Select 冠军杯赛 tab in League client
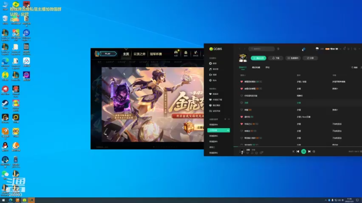362x203 pixels. [x=156, y=54]
